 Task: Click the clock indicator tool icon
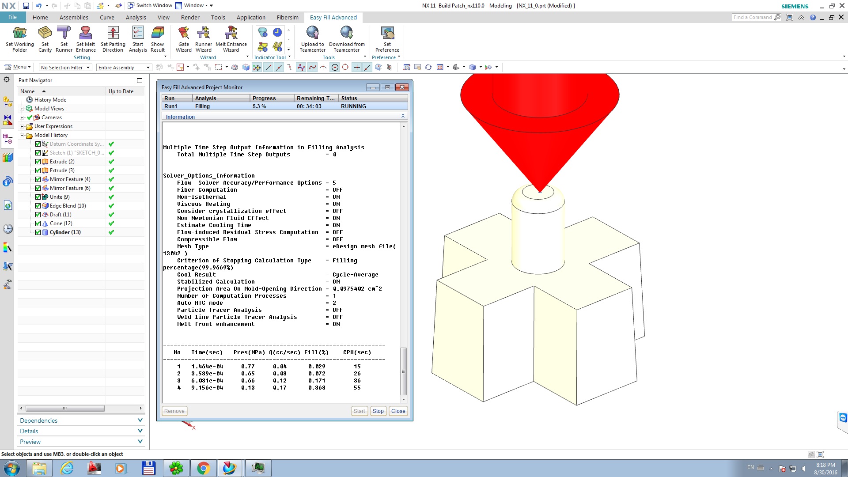pos(277,32)
